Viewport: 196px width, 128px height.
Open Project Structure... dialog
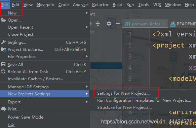(x=45, y=49)
